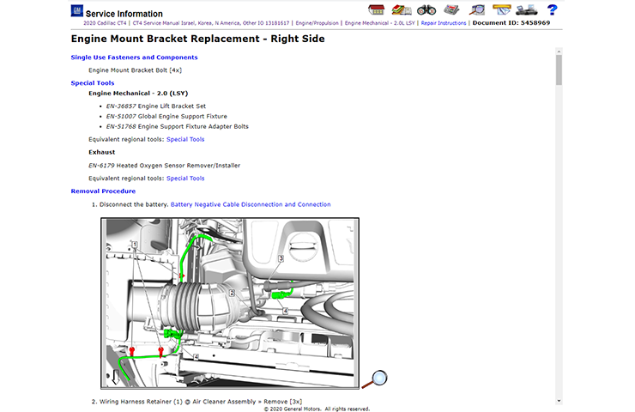Open help via blue question mark
Screen dimensions: 635x412
[x=552, y=9]
